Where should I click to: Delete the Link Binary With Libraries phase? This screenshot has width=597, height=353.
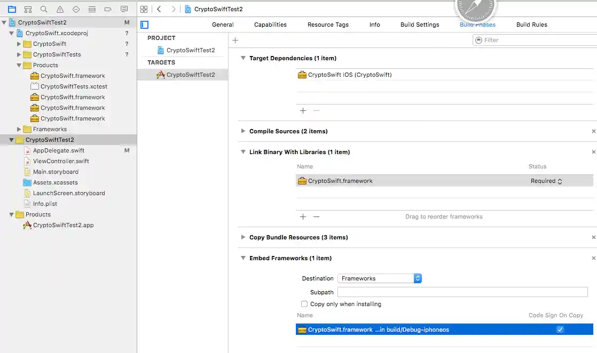[x=593, y=152]
